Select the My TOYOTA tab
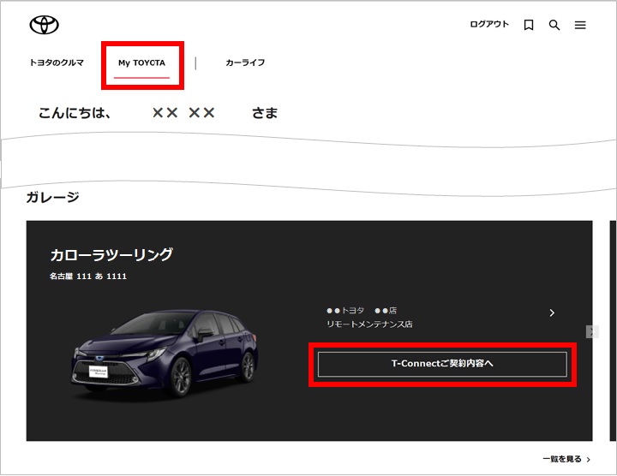 pyautogui.click(x=141, y=62)
